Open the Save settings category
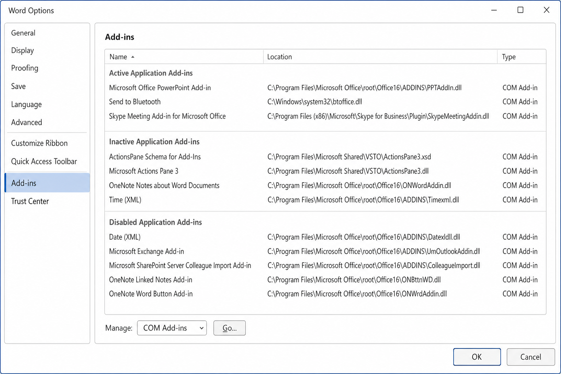This screenshot has height=374, width=561. pos(47,86)
